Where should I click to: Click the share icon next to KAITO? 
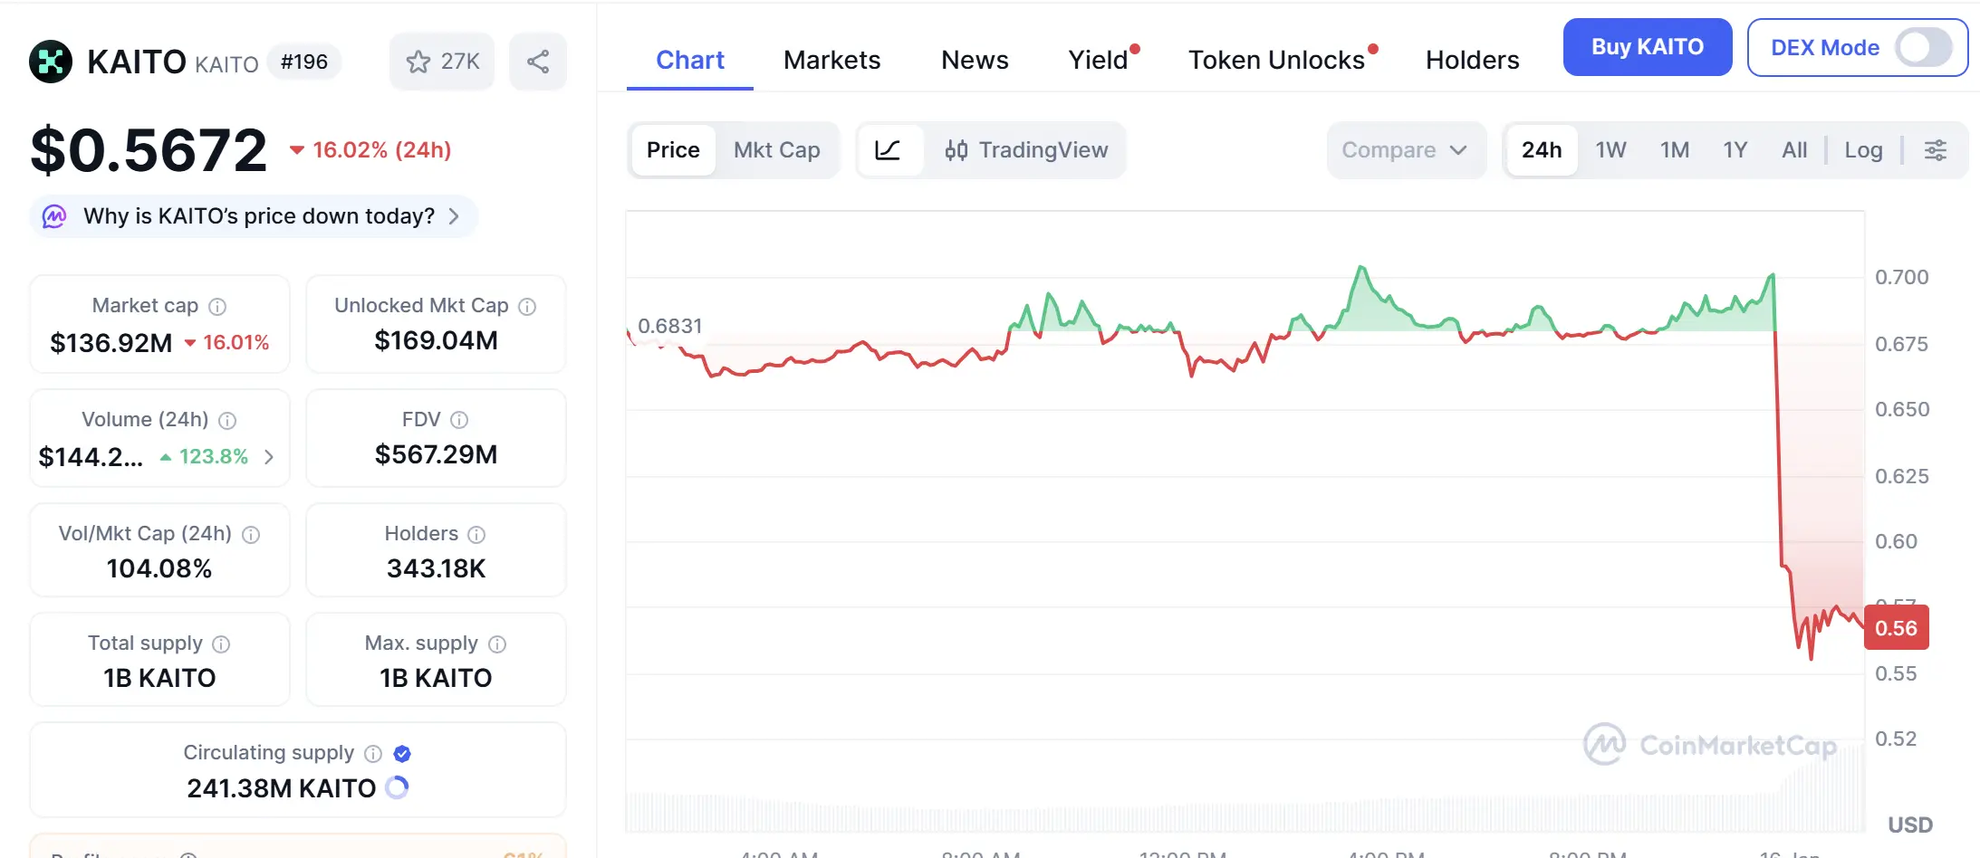pyautogui.click(x=538, y=62)
